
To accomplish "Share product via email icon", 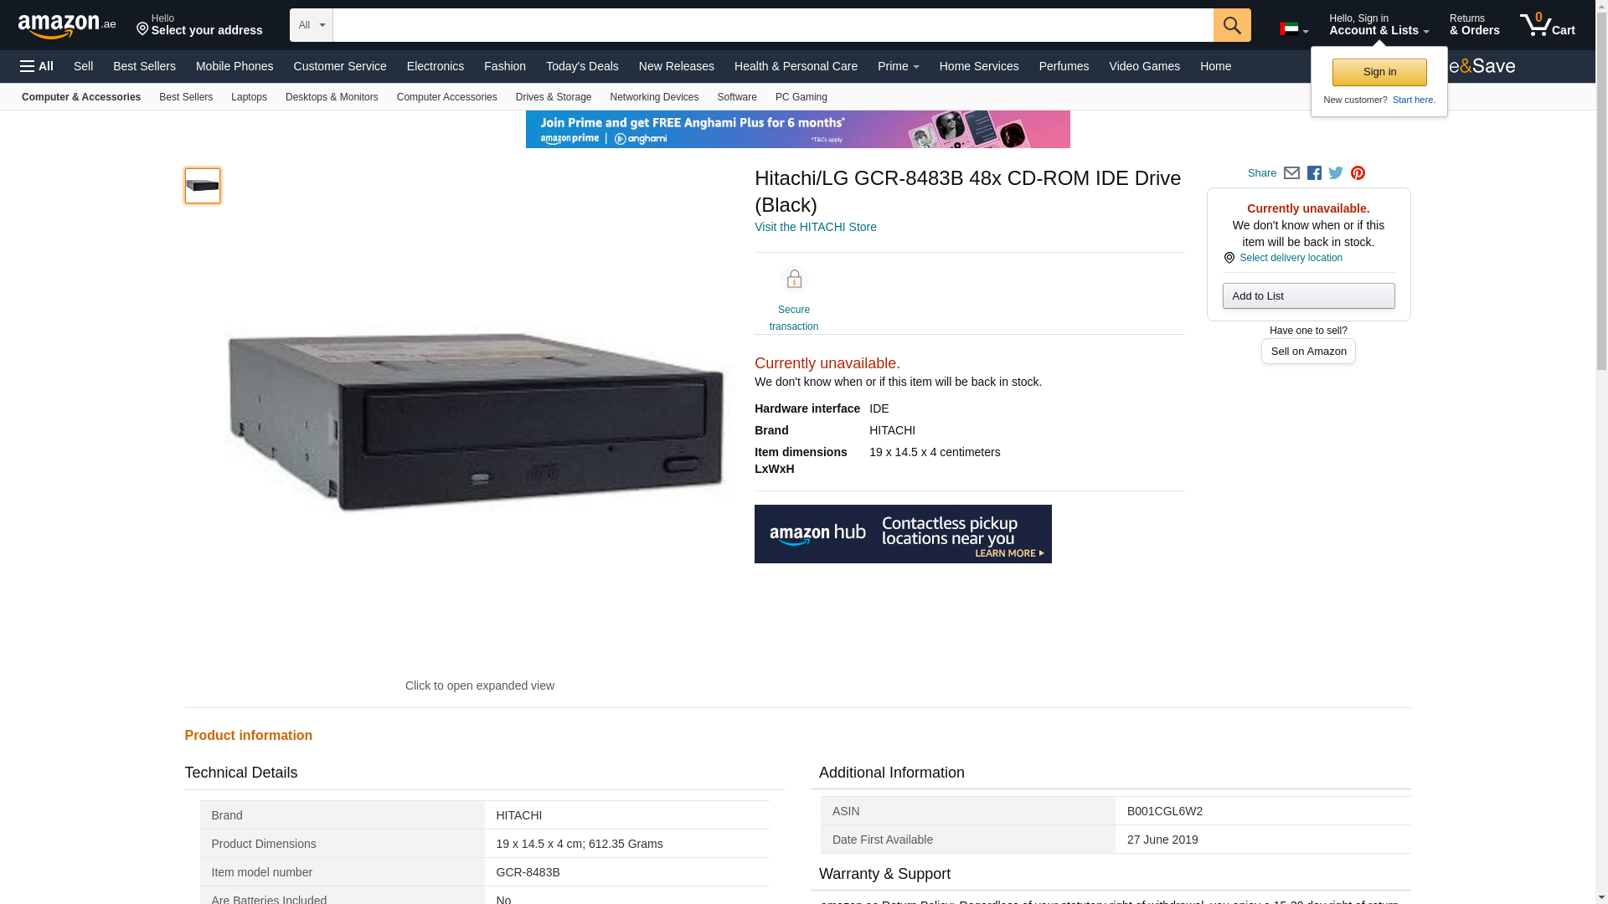I will pyautogui.click(x=1291, y=173).
